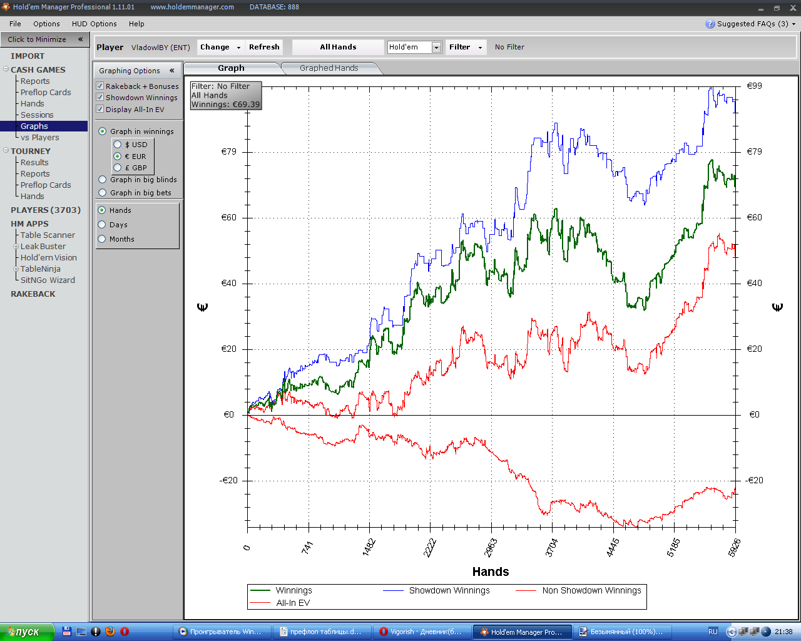Click the Opera quick launch icon
The width and height of the screenshot is (801, 641).
point(125,632)
